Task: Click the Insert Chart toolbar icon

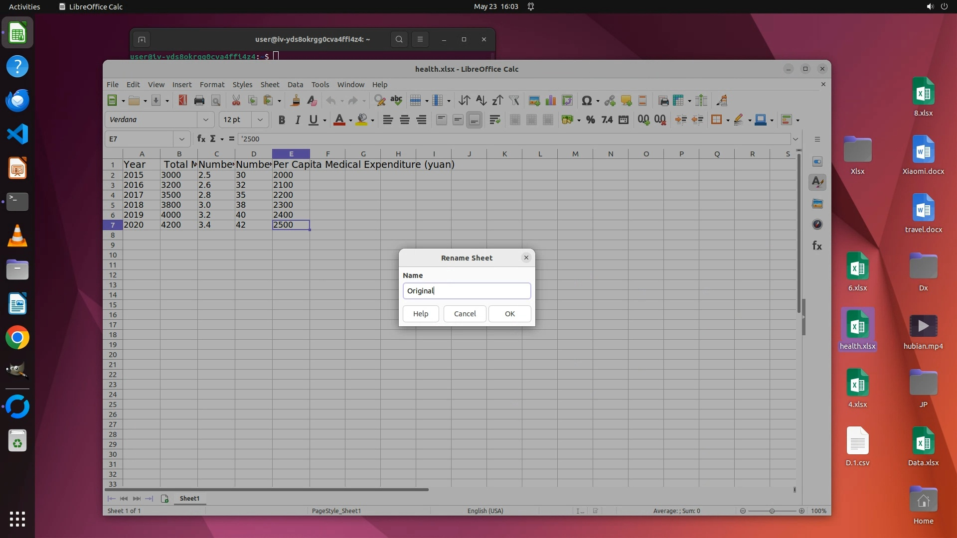Action: (x=550, y=101)
